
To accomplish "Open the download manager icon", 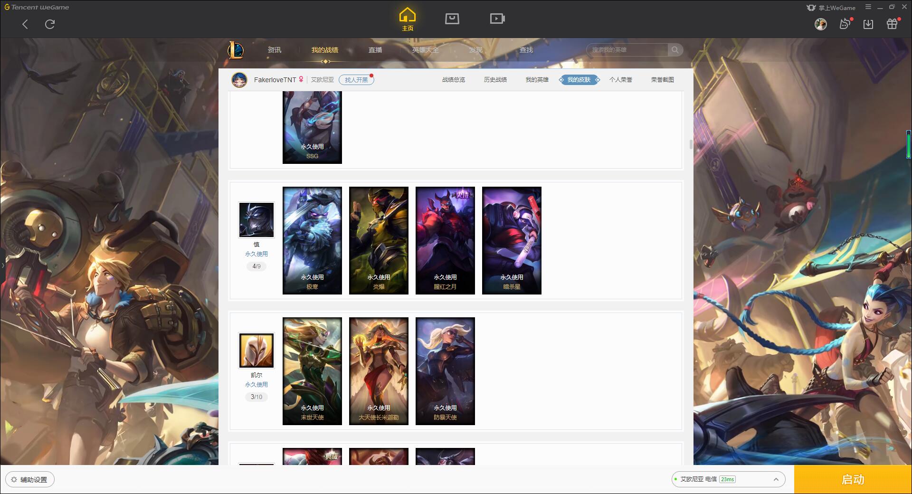I will coord(868,24).
